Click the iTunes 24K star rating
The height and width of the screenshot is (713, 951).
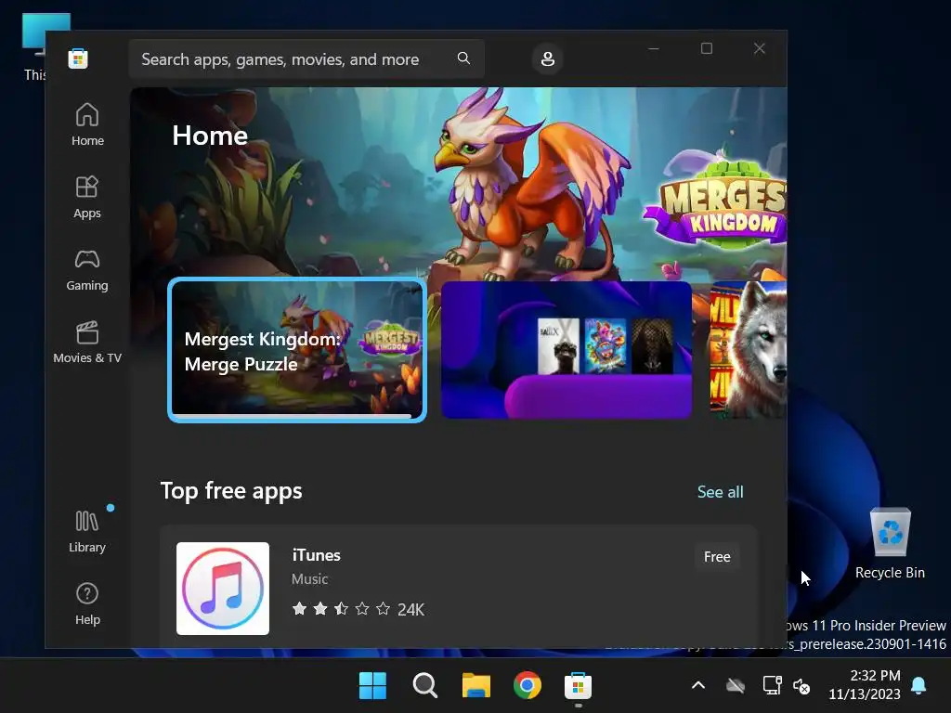(x=358, y=609)
